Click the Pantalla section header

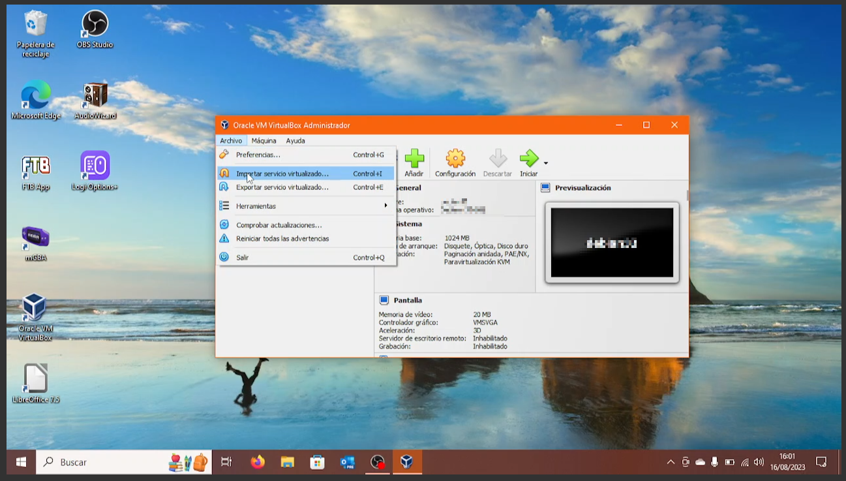tap(408, 300)
